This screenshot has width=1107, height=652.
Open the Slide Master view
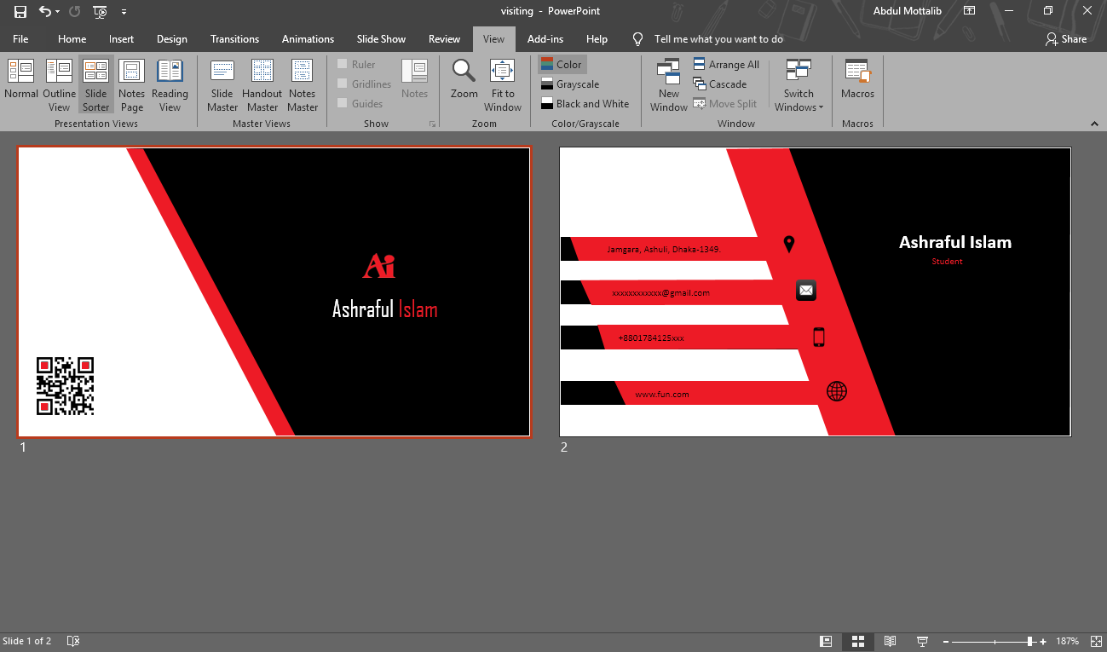[x=222, y=85]
